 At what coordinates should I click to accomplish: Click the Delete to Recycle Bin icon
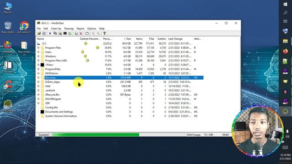76,33
